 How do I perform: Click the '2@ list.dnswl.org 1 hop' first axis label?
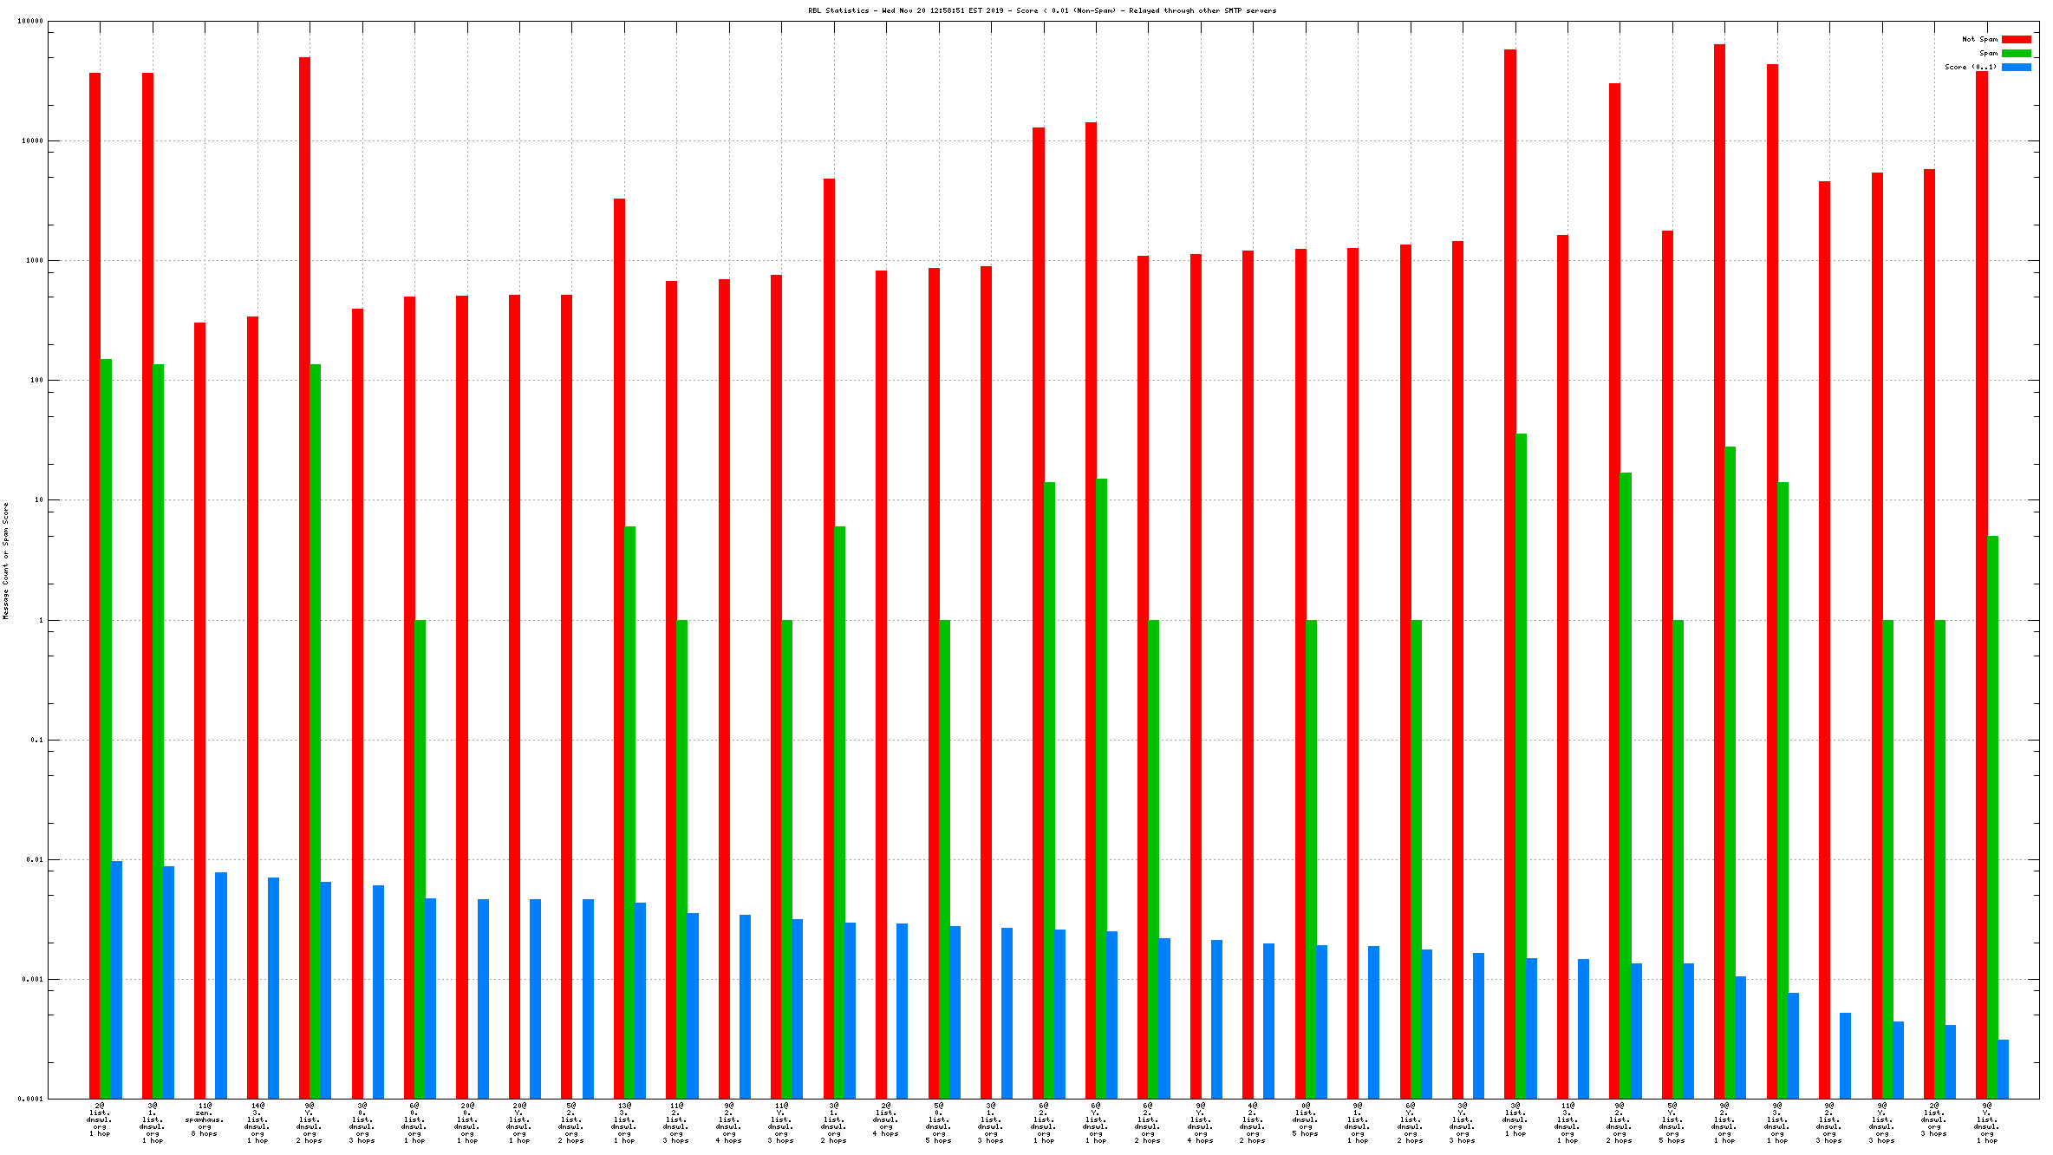coord(100,1119)
